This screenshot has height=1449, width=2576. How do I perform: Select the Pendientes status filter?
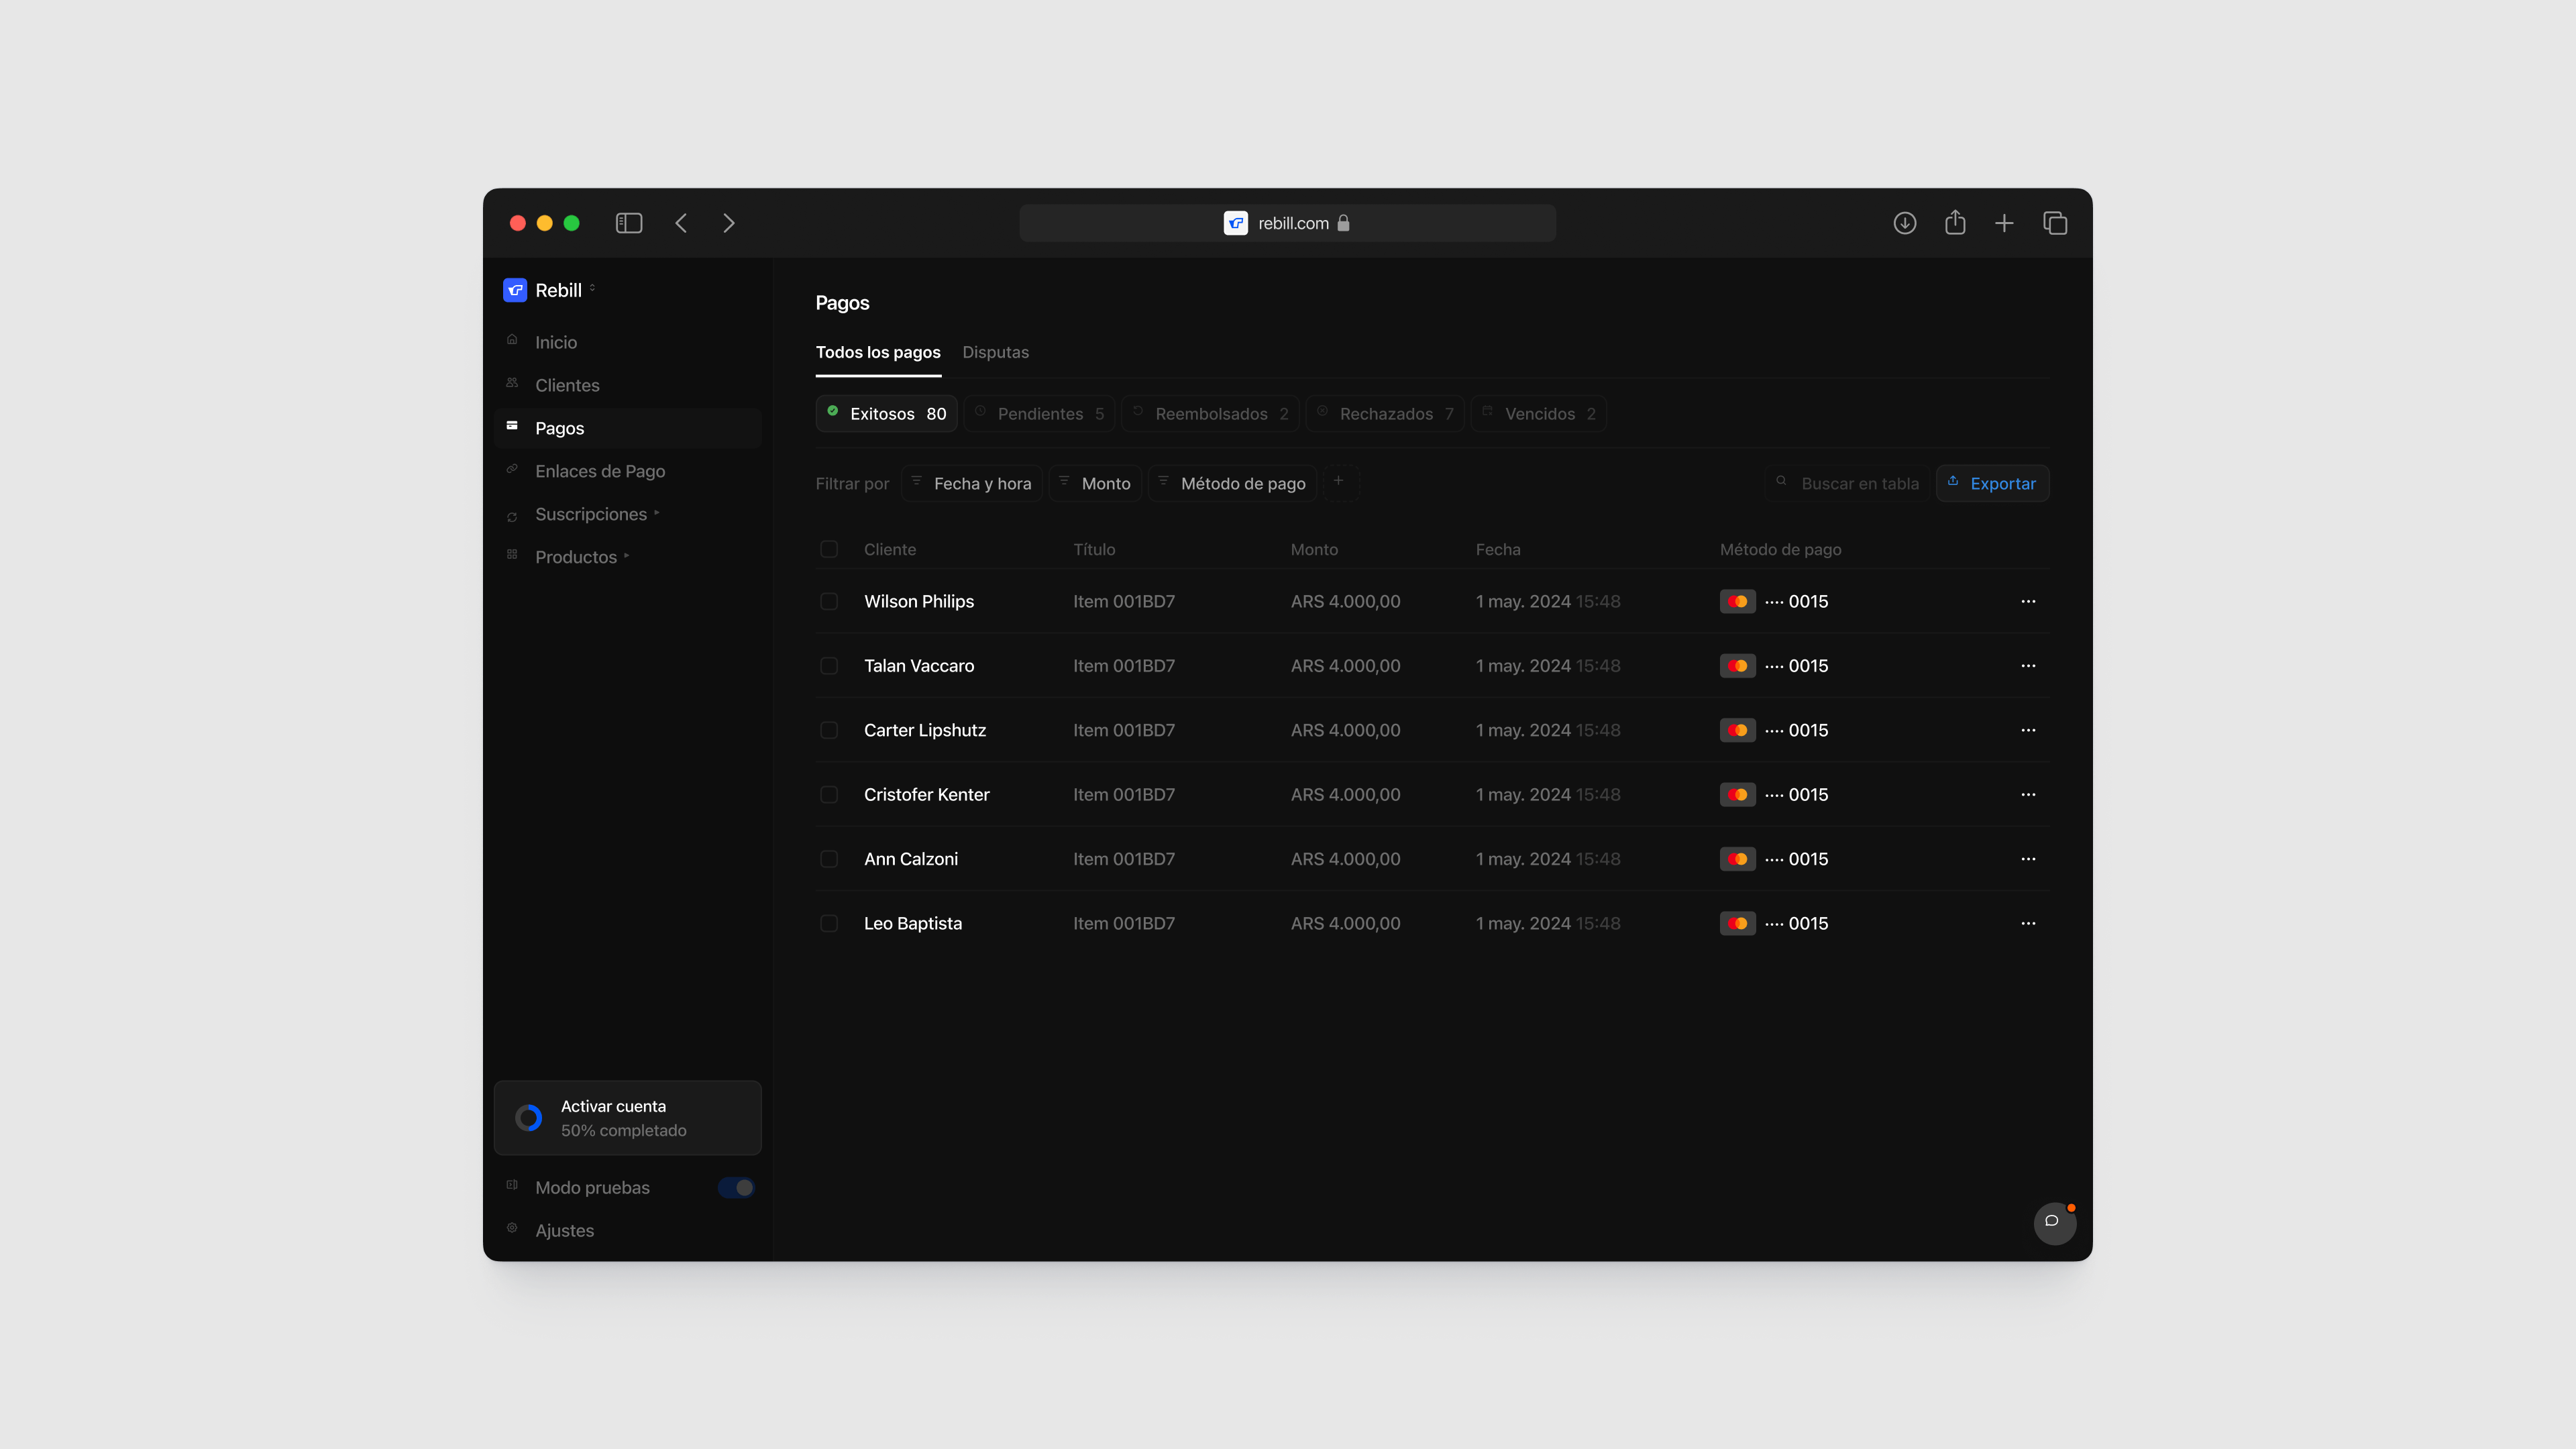click(1040, 414)
